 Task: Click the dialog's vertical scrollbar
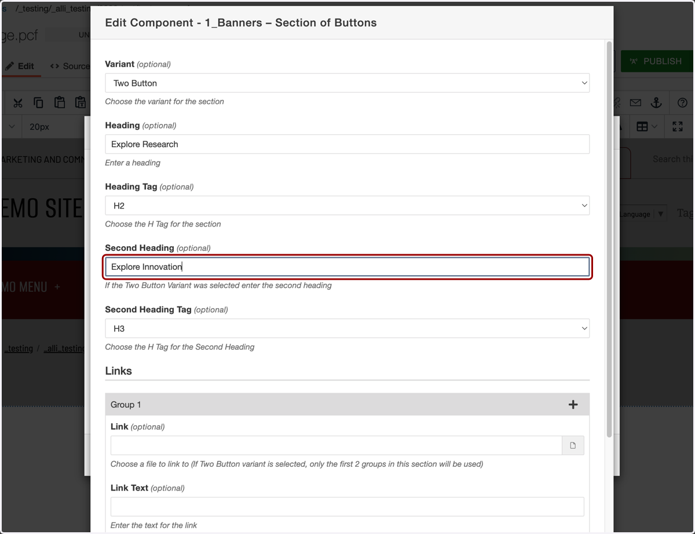pos(608,239)
